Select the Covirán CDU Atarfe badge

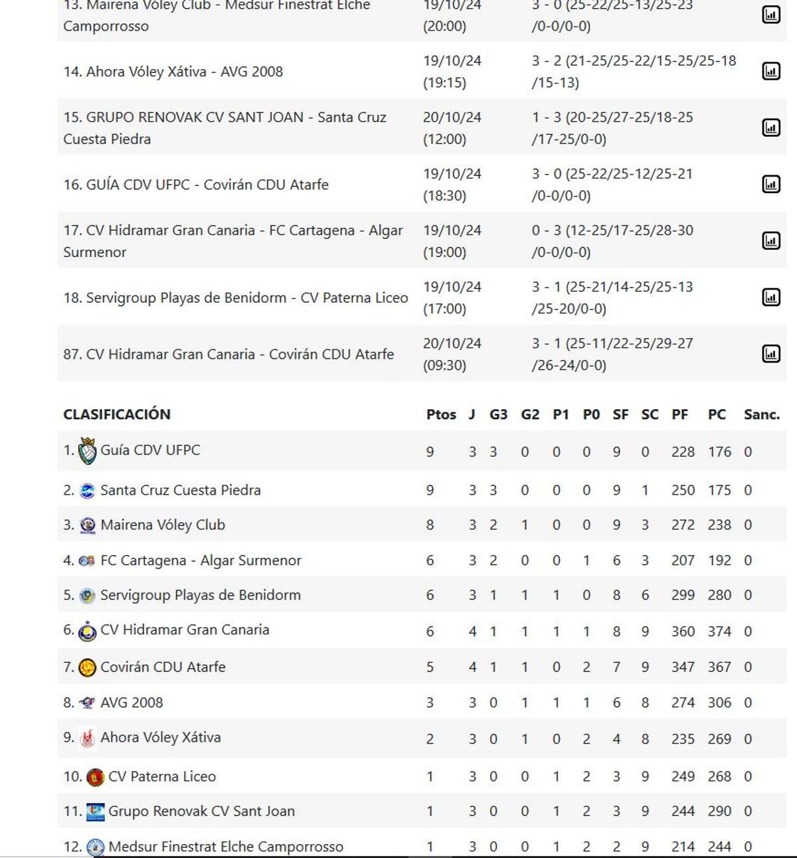pyautogui.click(x=87, y=666)
